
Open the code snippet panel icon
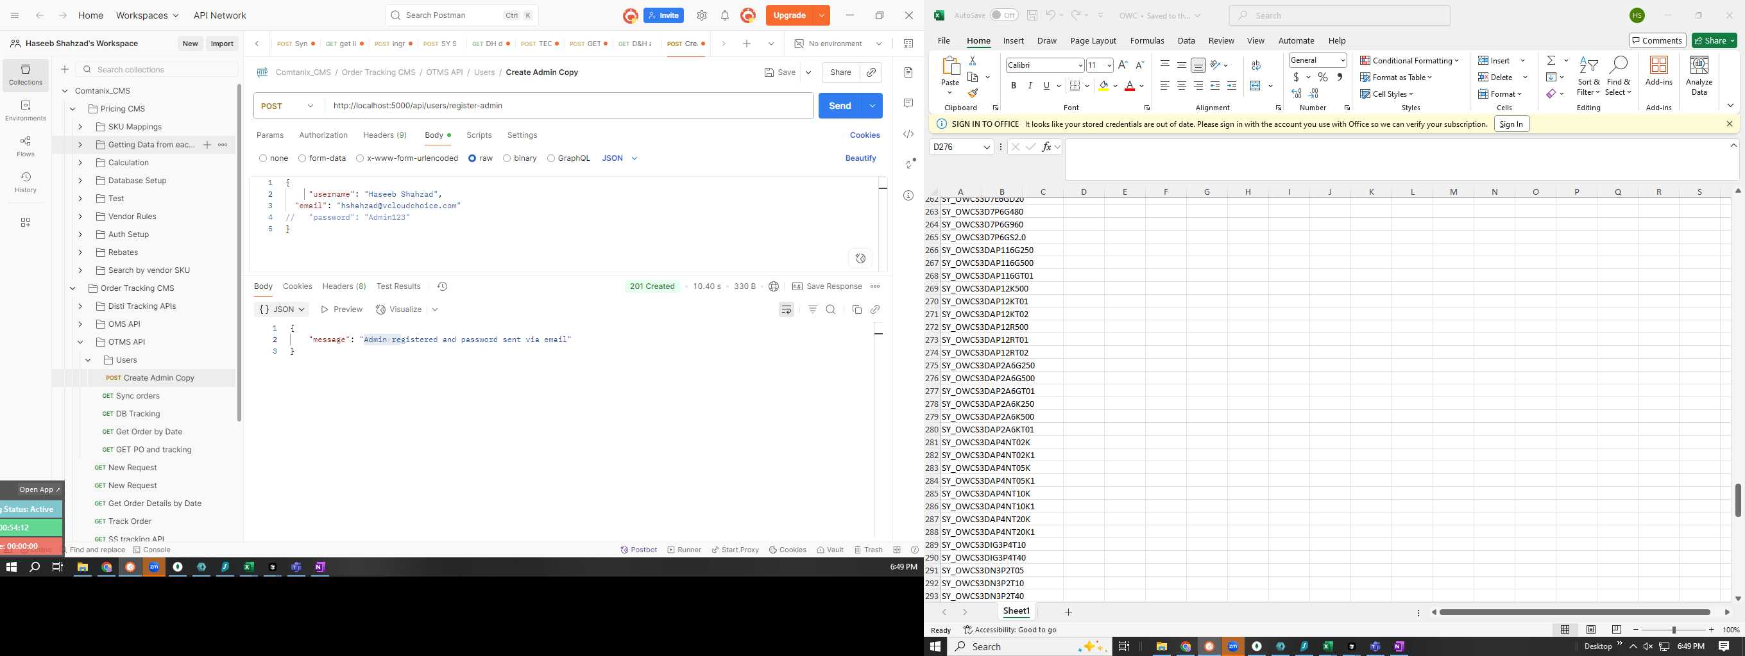click(908, 134)
